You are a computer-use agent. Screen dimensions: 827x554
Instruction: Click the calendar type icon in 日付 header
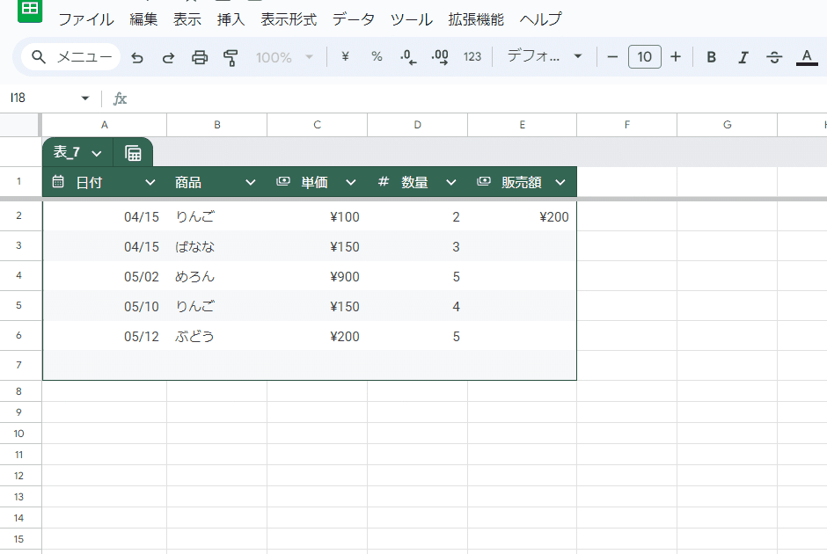(x=58, y=182)
